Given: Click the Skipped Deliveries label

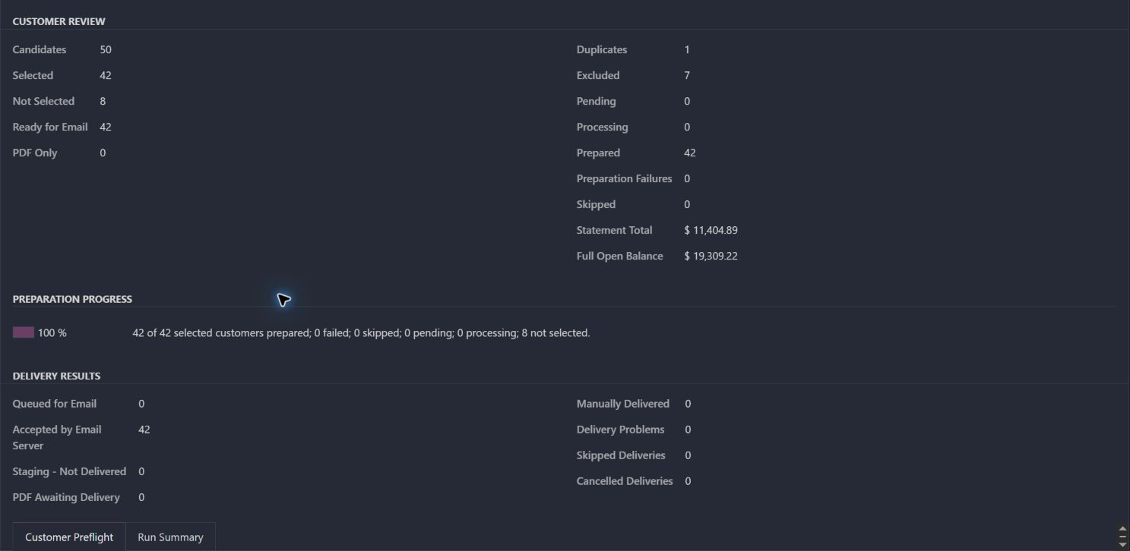Looking at the screenshot, I should tap(621, 455).
